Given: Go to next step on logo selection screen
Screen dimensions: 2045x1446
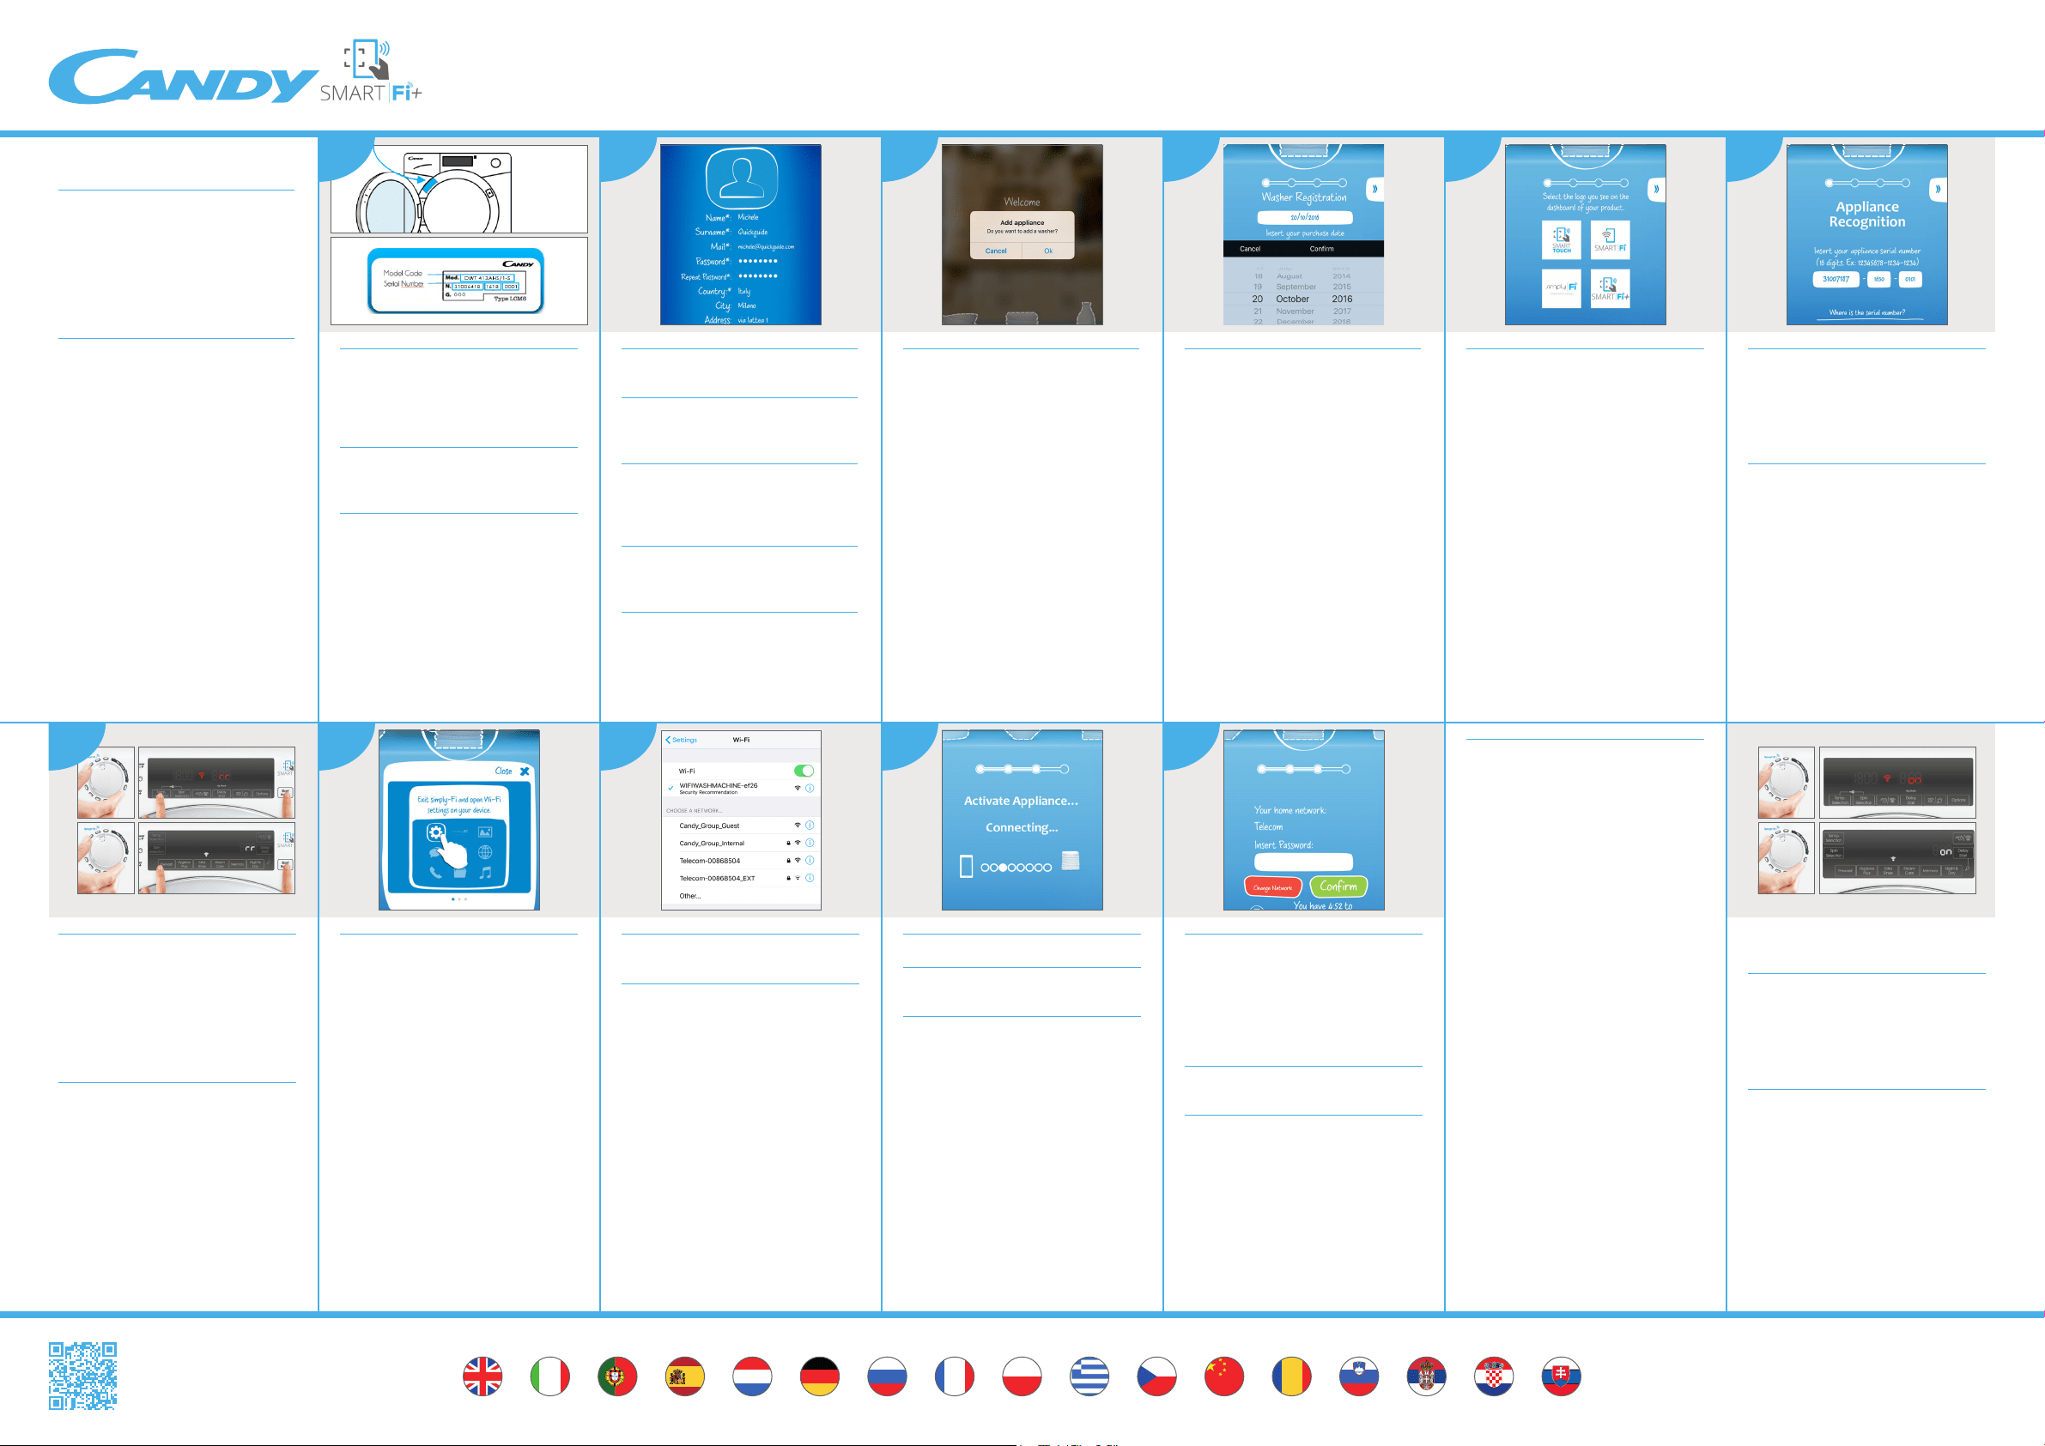Looking at the screenshot, I should click(x=1657, y=189).
